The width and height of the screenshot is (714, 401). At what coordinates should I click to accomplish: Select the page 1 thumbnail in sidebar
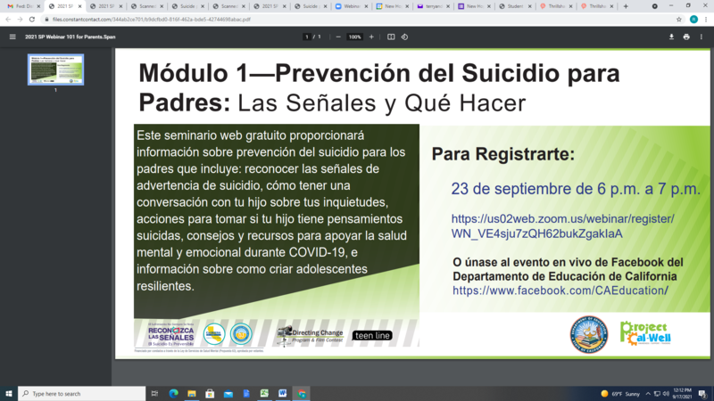[x=55, y=70]
